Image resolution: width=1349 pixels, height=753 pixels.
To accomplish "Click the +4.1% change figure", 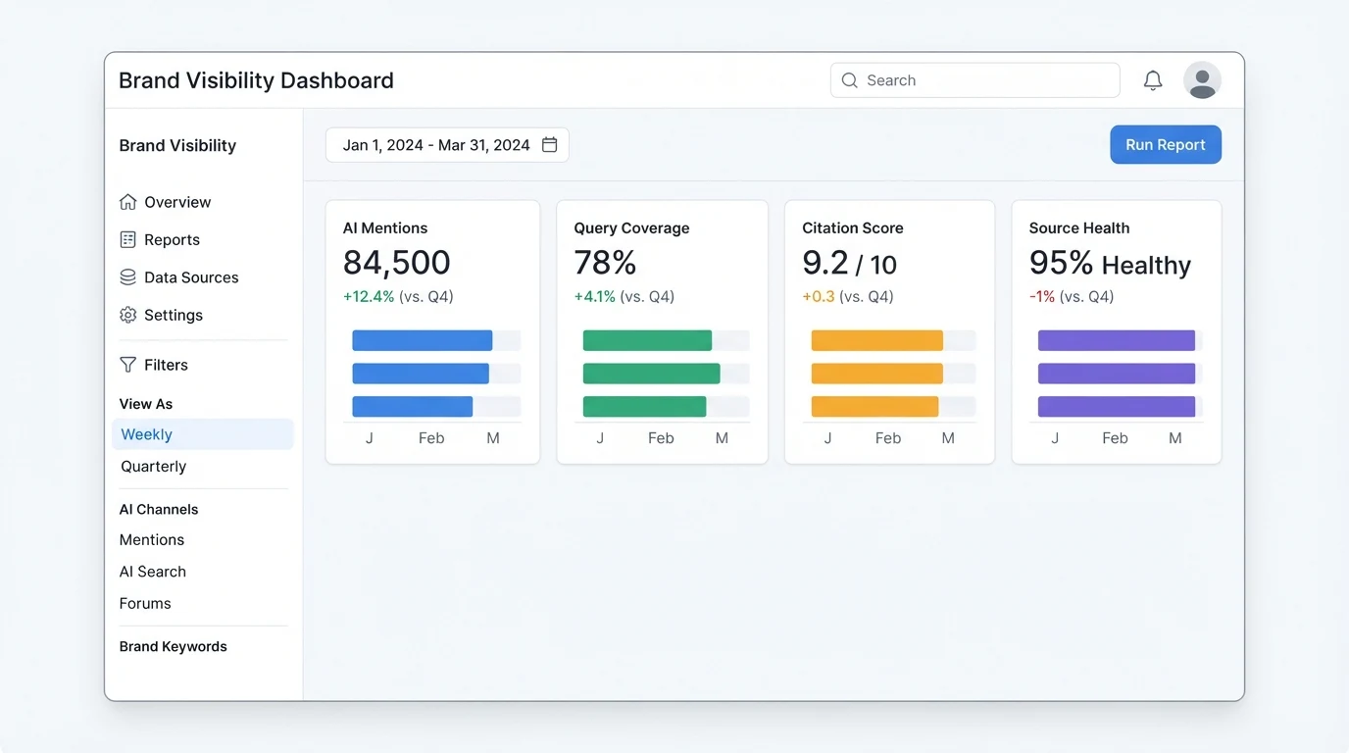I will click(x=597, y=297).
